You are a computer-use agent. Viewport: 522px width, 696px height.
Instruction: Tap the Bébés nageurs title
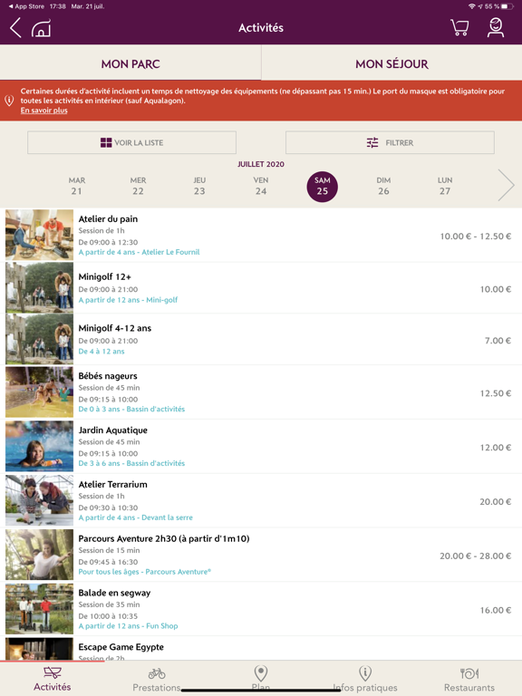tap(108, 376)
